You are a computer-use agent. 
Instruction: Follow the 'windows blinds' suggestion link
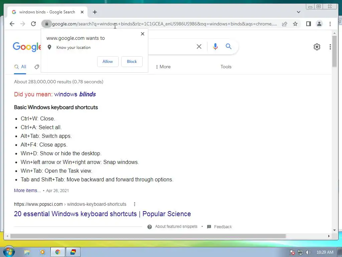[x=75, y=94]
